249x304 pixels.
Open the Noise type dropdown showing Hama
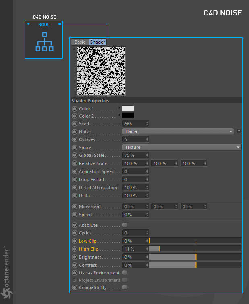pos(178,131)
